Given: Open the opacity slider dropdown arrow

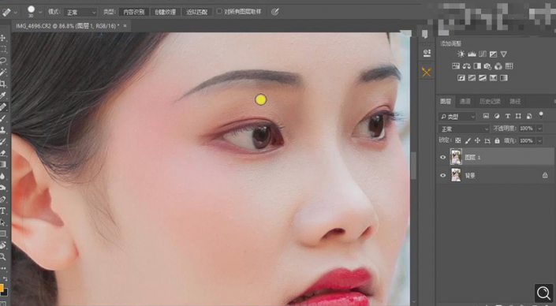Looking at the screenshot, I should (539, 129).
